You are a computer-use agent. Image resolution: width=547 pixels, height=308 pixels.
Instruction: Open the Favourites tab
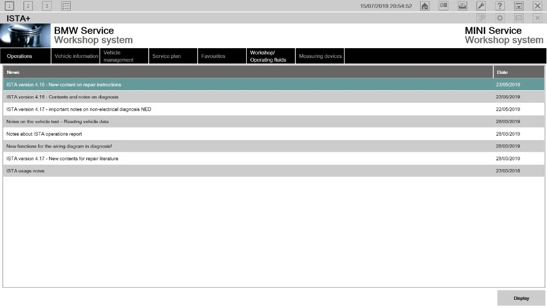(x=222, y=56)
